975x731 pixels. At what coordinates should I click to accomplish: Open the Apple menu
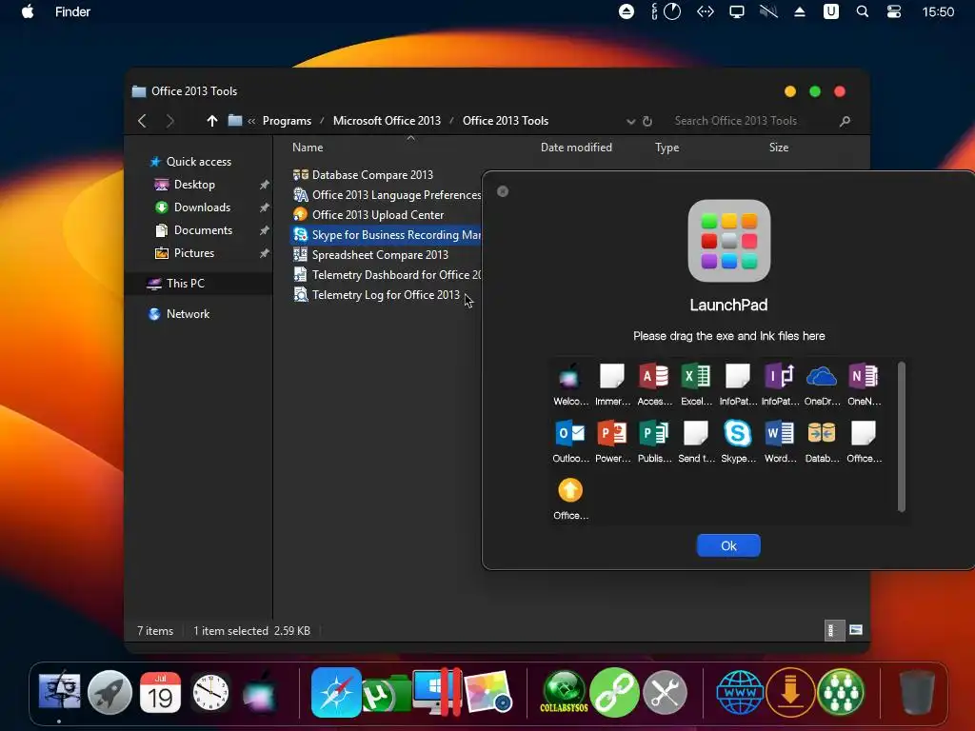[28, 11]
